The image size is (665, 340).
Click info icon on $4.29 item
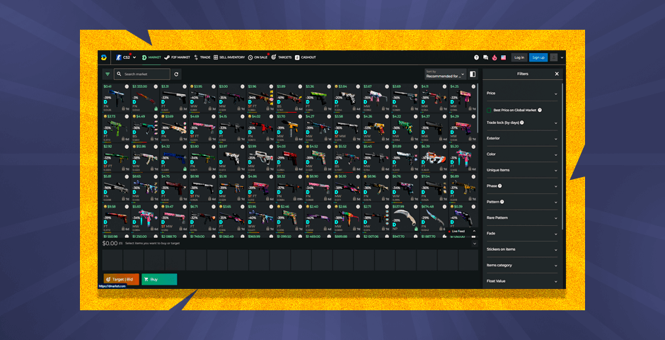[474, 116]
